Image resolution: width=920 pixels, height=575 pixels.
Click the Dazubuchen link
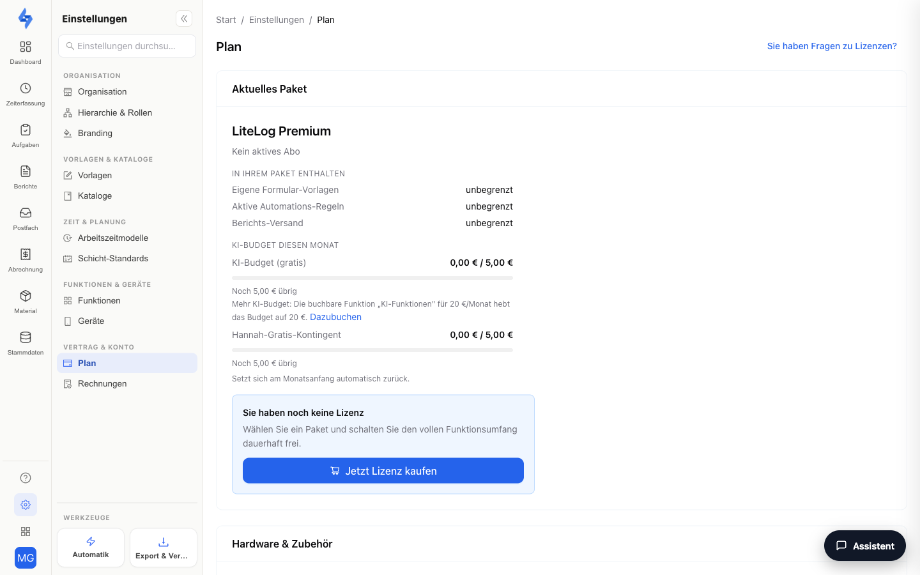pyautogui.click(x=335, y=317)
